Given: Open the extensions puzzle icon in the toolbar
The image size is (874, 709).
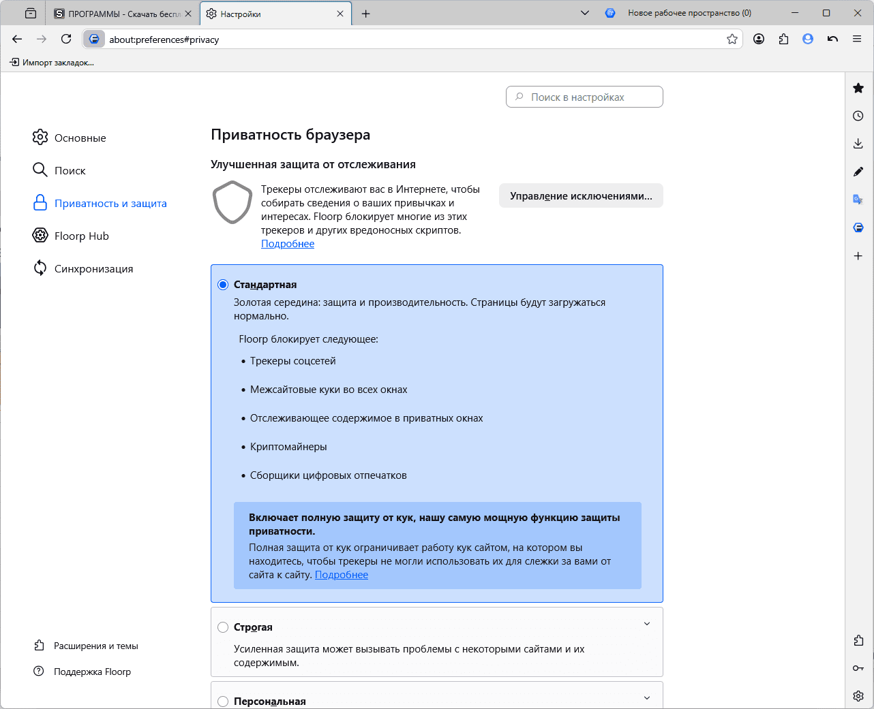Looking at the screenshot, I should (x=783, y=39).
